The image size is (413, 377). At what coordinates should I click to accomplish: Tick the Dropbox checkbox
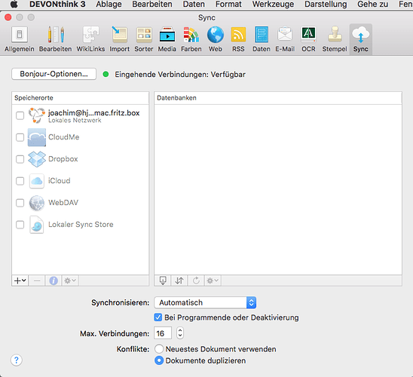coord(20,159)
